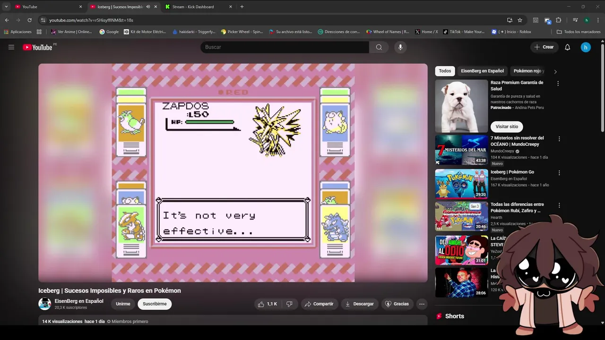The image size is (605, 340).
Task: Click the Suscribirme button
Action: (x=155, y=304)
